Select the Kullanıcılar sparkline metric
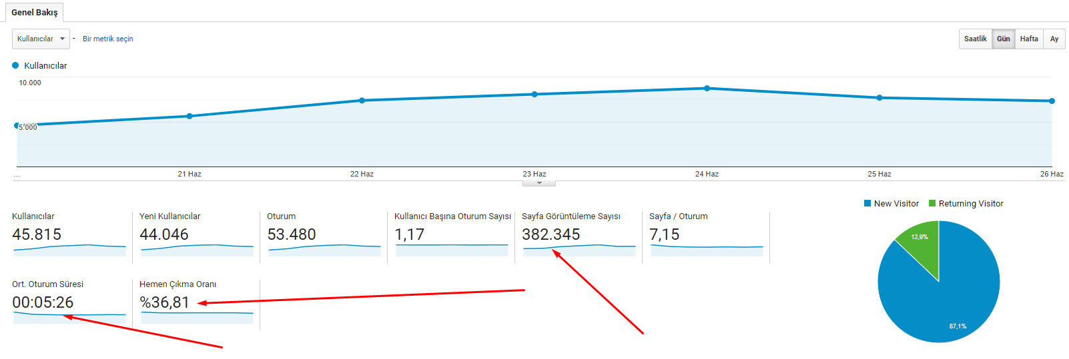The width and height of the screenshot is (1069, 359). pyautogui.click(x=69, y=250)
